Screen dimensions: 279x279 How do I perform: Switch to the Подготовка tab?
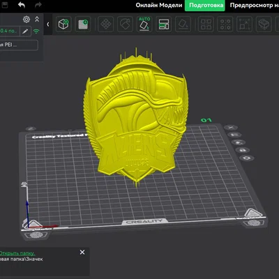205,6
